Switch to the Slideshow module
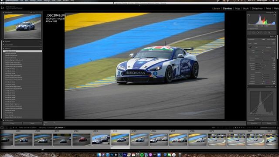 pyautogui.click(x=257, y=8)
